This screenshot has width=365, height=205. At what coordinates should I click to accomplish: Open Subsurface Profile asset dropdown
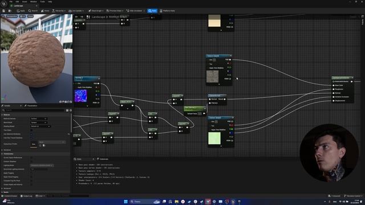click(52, 142)
